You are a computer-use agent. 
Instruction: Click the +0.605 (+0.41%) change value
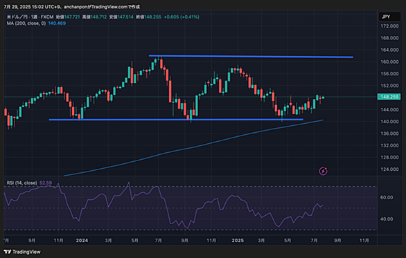click(182, 17)
